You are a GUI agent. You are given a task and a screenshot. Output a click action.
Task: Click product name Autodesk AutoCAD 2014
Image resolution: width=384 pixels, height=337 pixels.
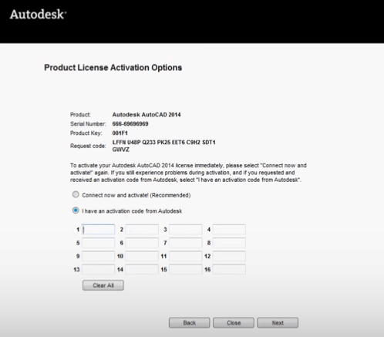coord(147,115)
